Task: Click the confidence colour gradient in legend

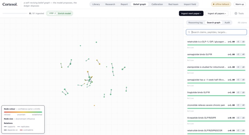Action: pyautogui.click(x=23, y=112)
